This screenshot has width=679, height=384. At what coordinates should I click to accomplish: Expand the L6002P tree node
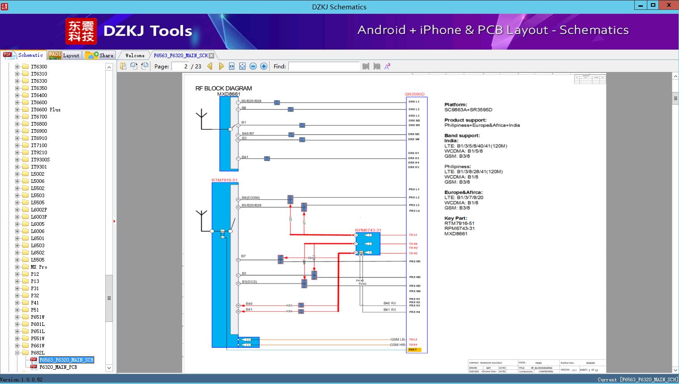[x=17, y=210]
